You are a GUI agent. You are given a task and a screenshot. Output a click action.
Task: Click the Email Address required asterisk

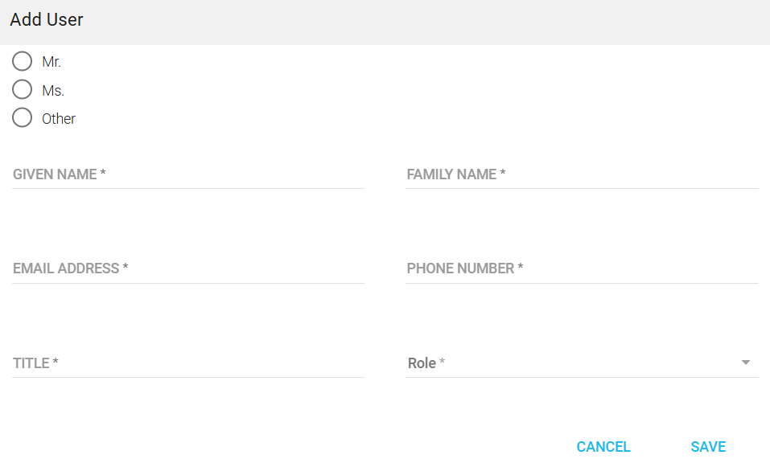126,268
